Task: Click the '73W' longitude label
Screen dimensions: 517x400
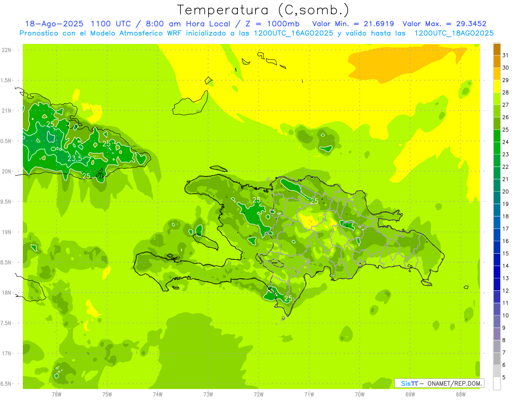Action: [208, 394]
